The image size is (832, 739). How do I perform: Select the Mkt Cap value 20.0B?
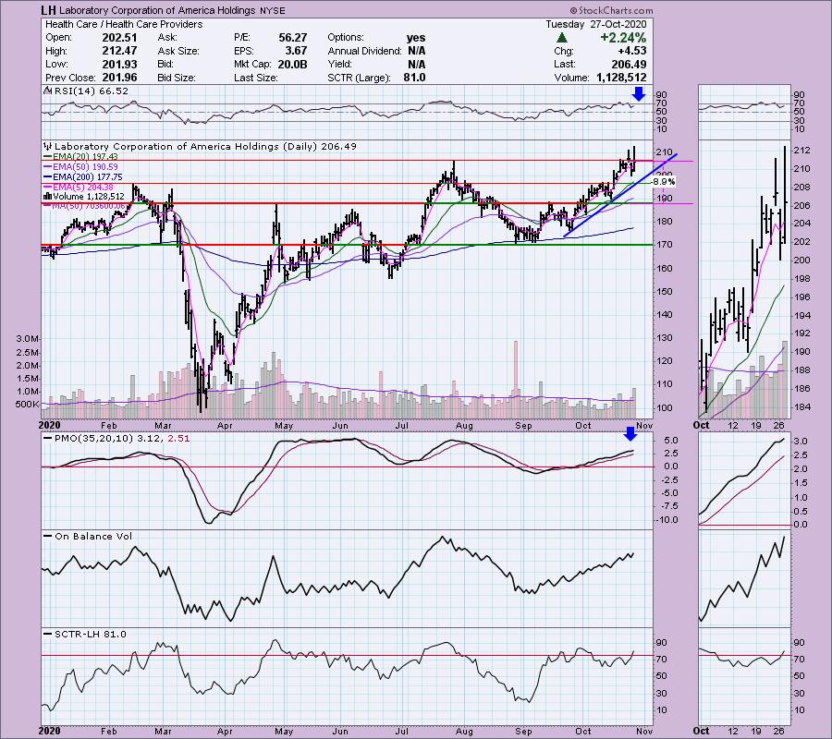pyautogui.click(x=292, y=64)
